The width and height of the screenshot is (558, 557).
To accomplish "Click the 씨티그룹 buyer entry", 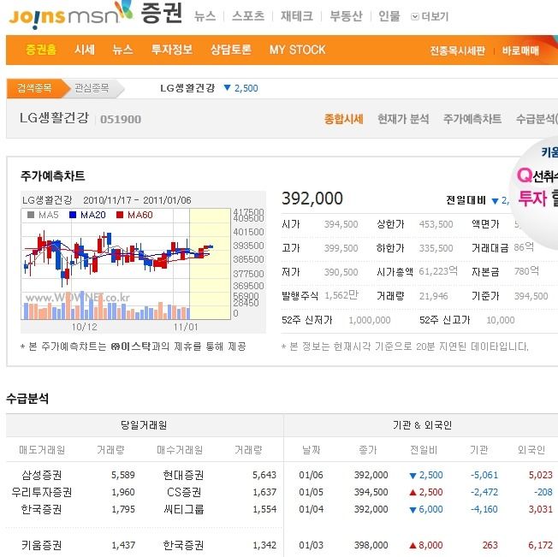I will point(184,509).
